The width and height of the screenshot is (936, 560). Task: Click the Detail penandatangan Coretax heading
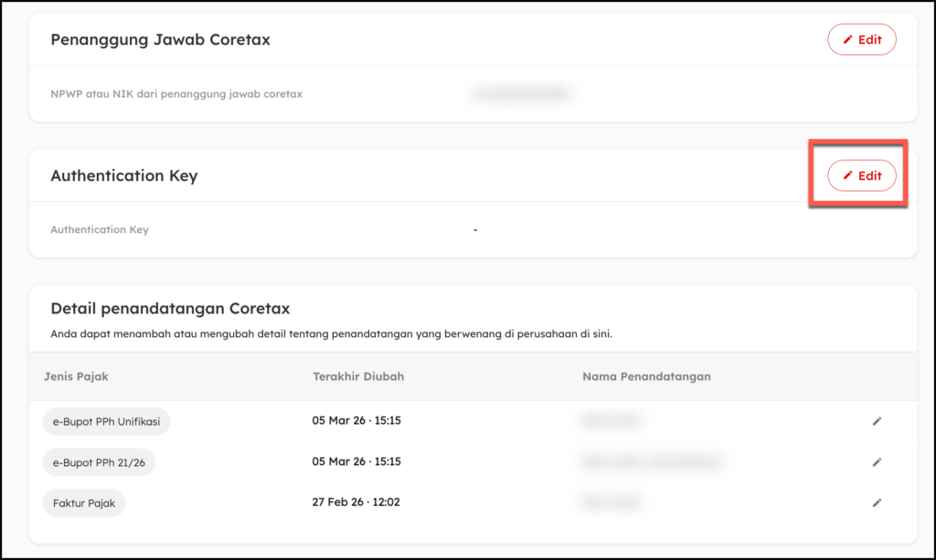[170, 309]
